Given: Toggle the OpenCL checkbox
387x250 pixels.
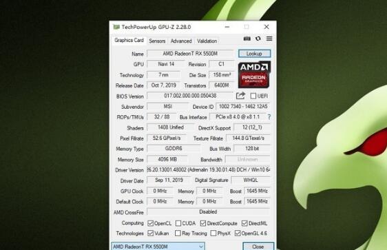Looking at the screenshot, I should point(150,223).
